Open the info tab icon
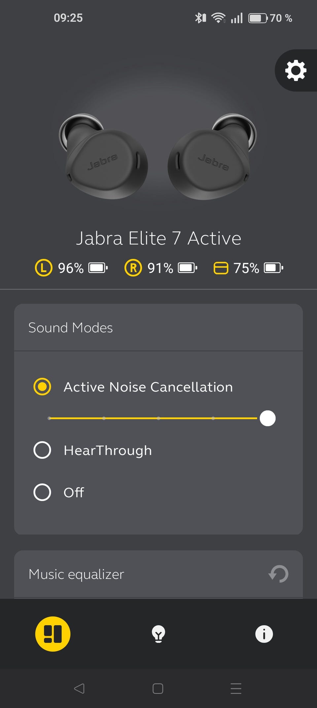The width and height of the screenshot is (317, 708). (x=264, y=634)
